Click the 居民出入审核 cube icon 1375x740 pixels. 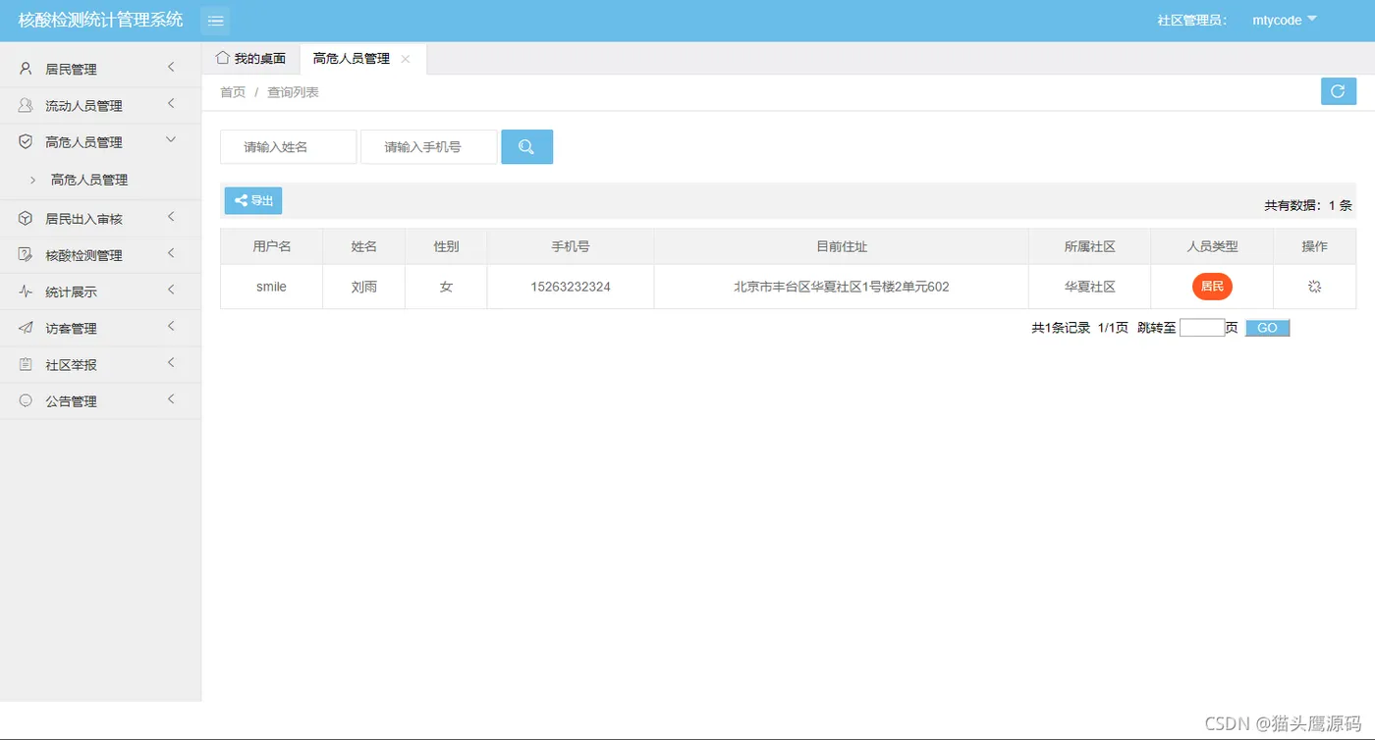(26, 218)
